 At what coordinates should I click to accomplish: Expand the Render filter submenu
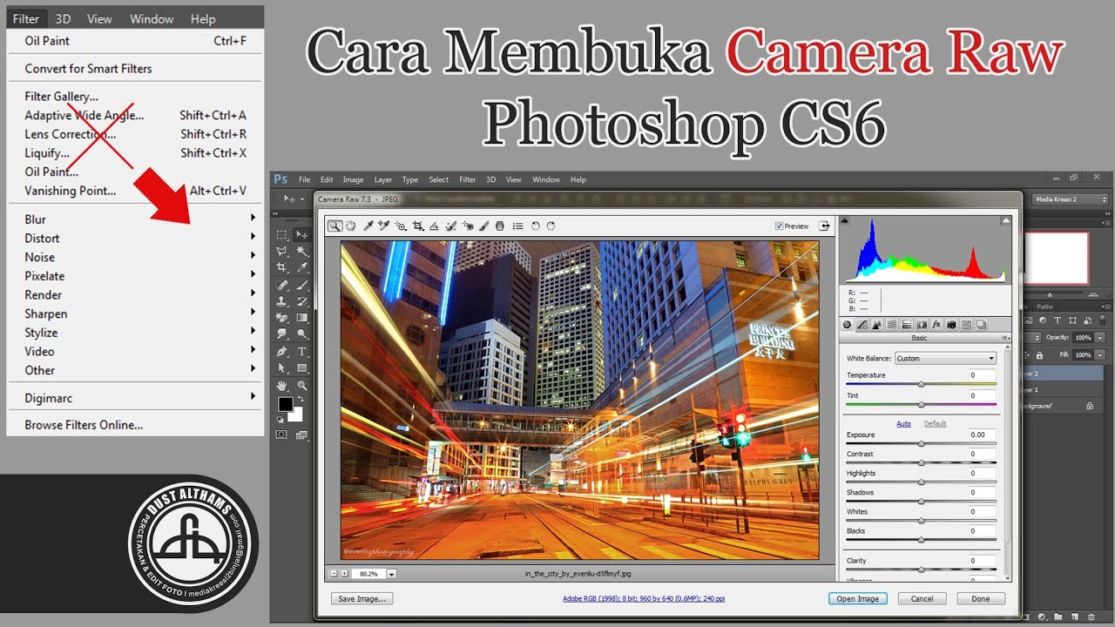click(135, 294)
